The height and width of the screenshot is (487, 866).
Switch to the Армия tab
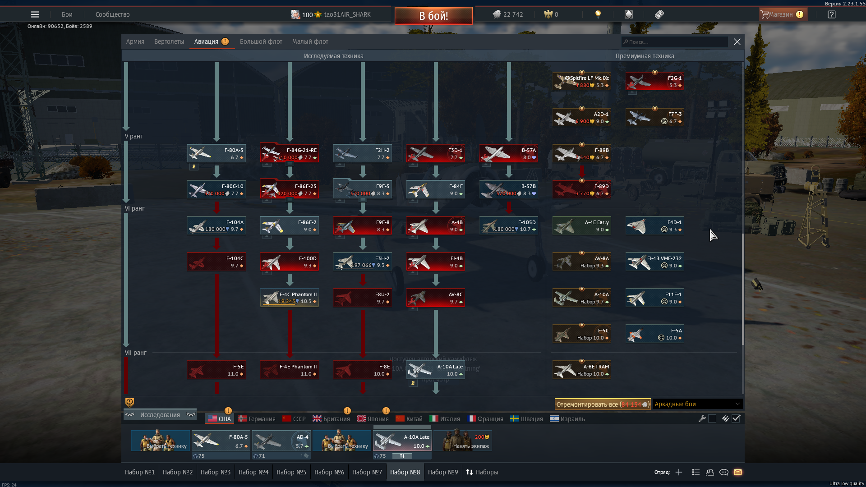pyautogui.click(x=135, y=41)
